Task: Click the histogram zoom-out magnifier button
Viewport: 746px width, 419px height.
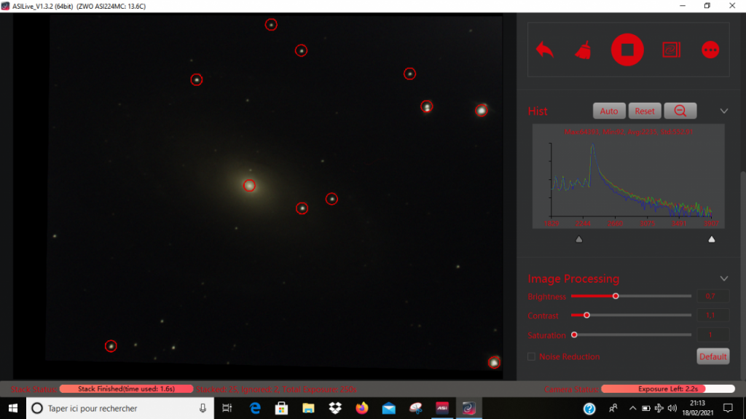Action: pos(680,111)
